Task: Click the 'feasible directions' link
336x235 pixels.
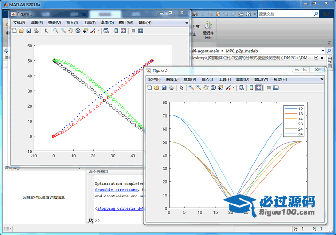Action: click(x=117, y=189)
